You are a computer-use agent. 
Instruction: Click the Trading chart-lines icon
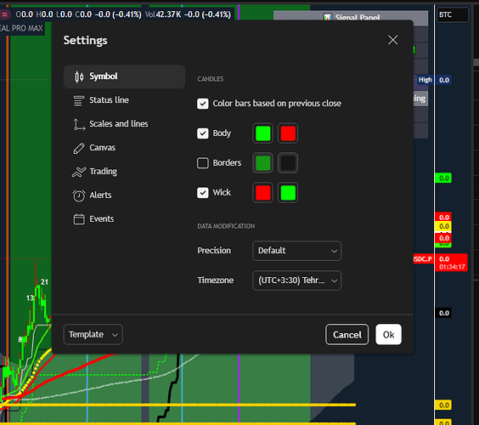point(79,172)
